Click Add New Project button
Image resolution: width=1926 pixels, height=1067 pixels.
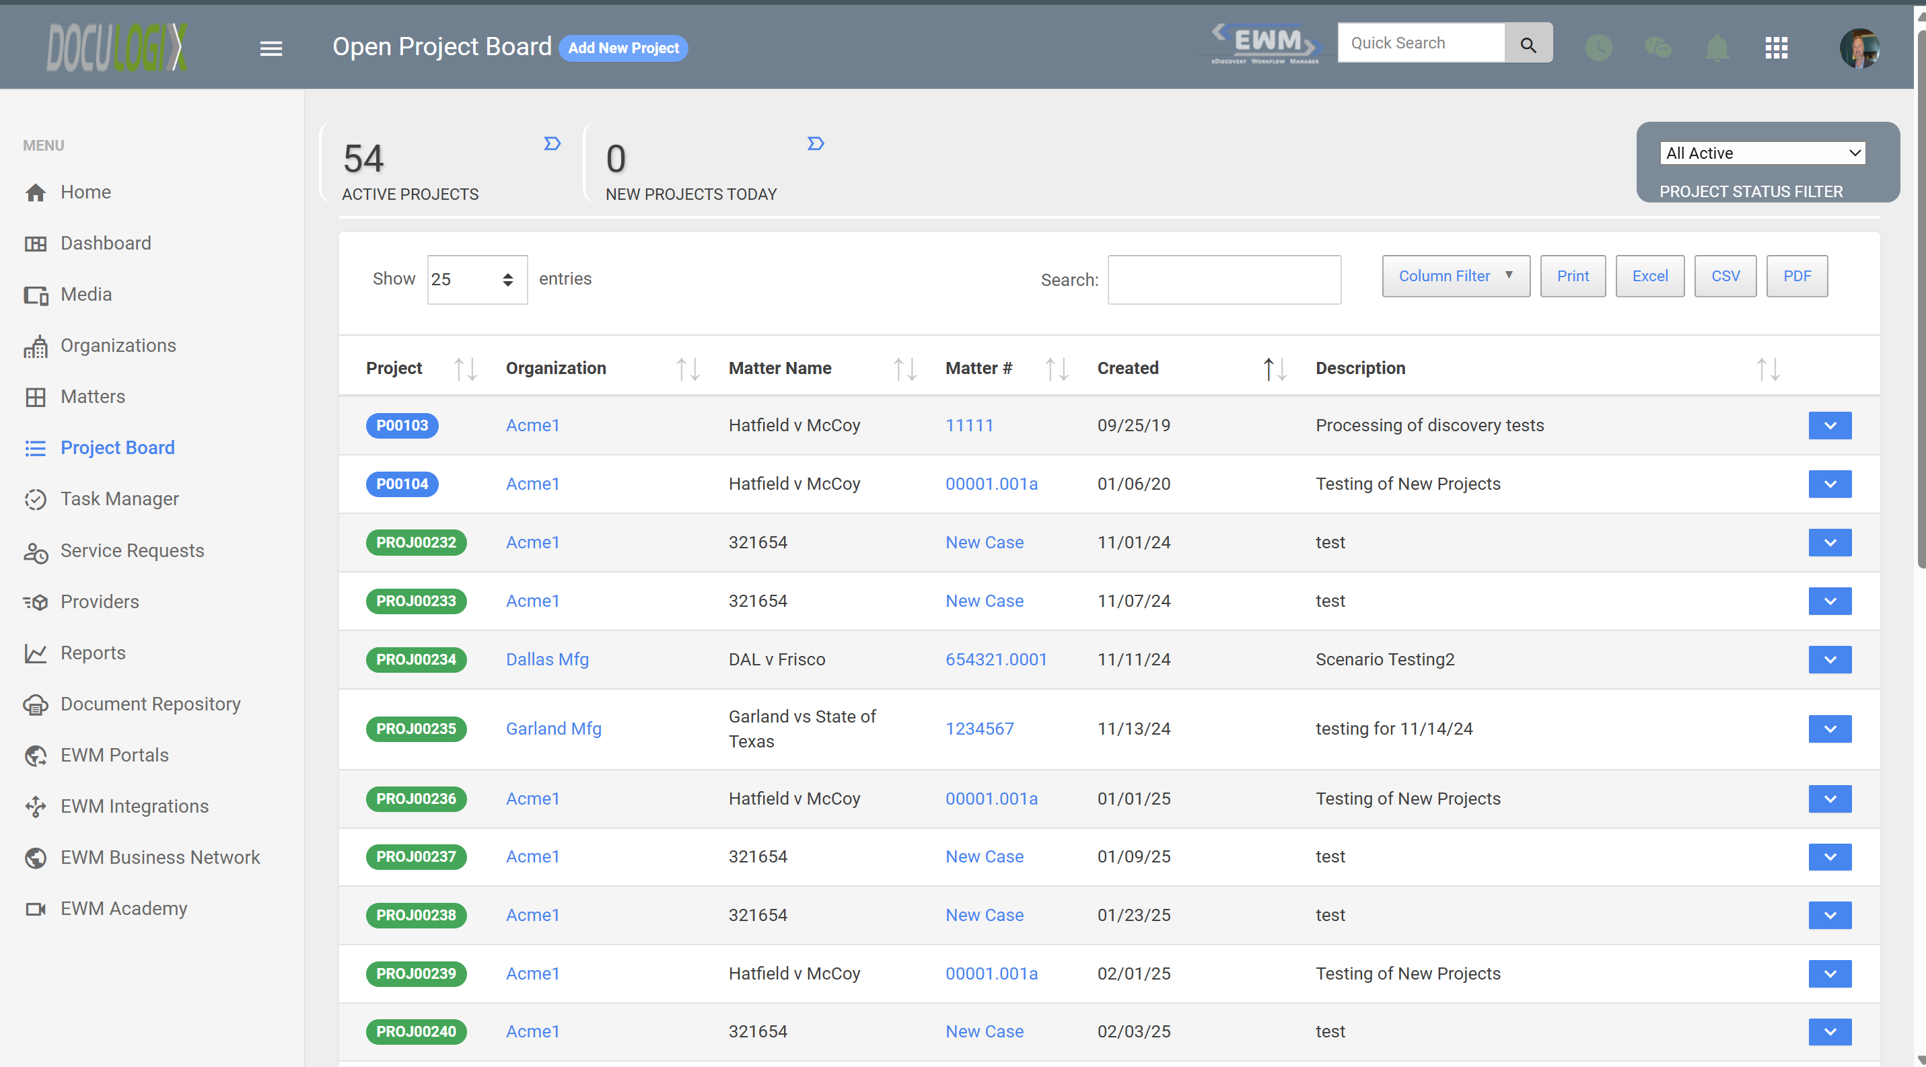(622, 48)
